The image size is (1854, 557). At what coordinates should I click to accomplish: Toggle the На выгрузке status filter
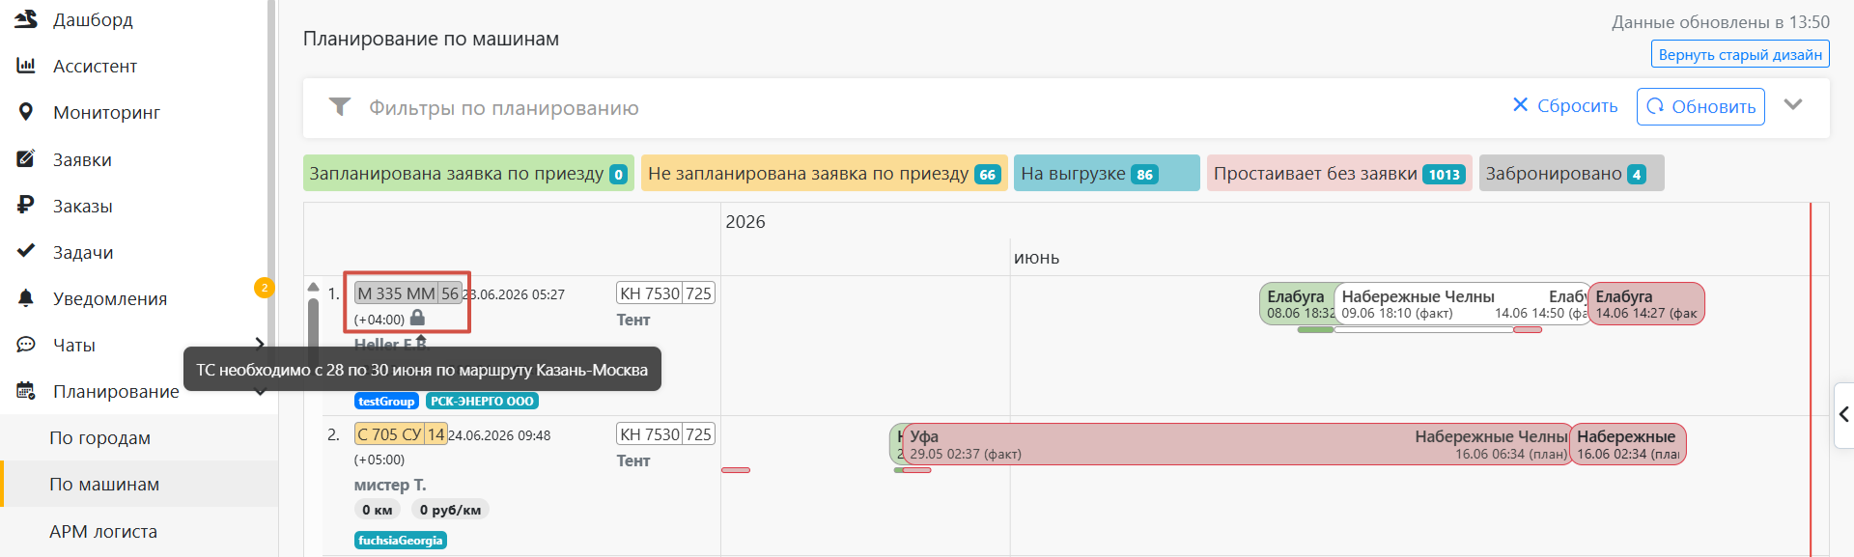tap(1107, 174)
